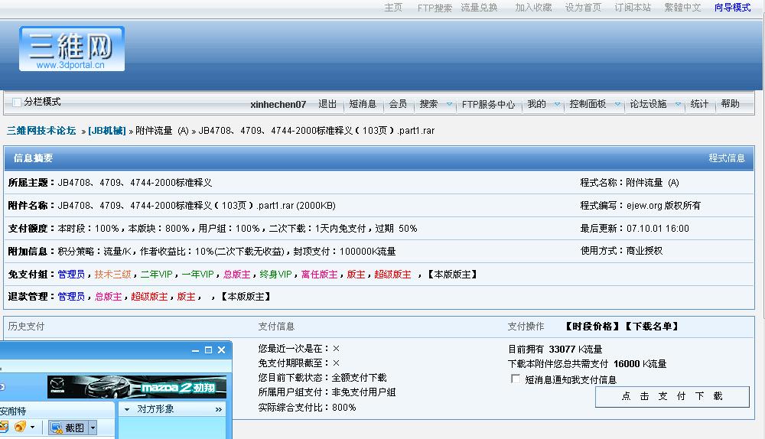Enable 短消息通知我支付信息 checkbox

(x=515, y=379)
